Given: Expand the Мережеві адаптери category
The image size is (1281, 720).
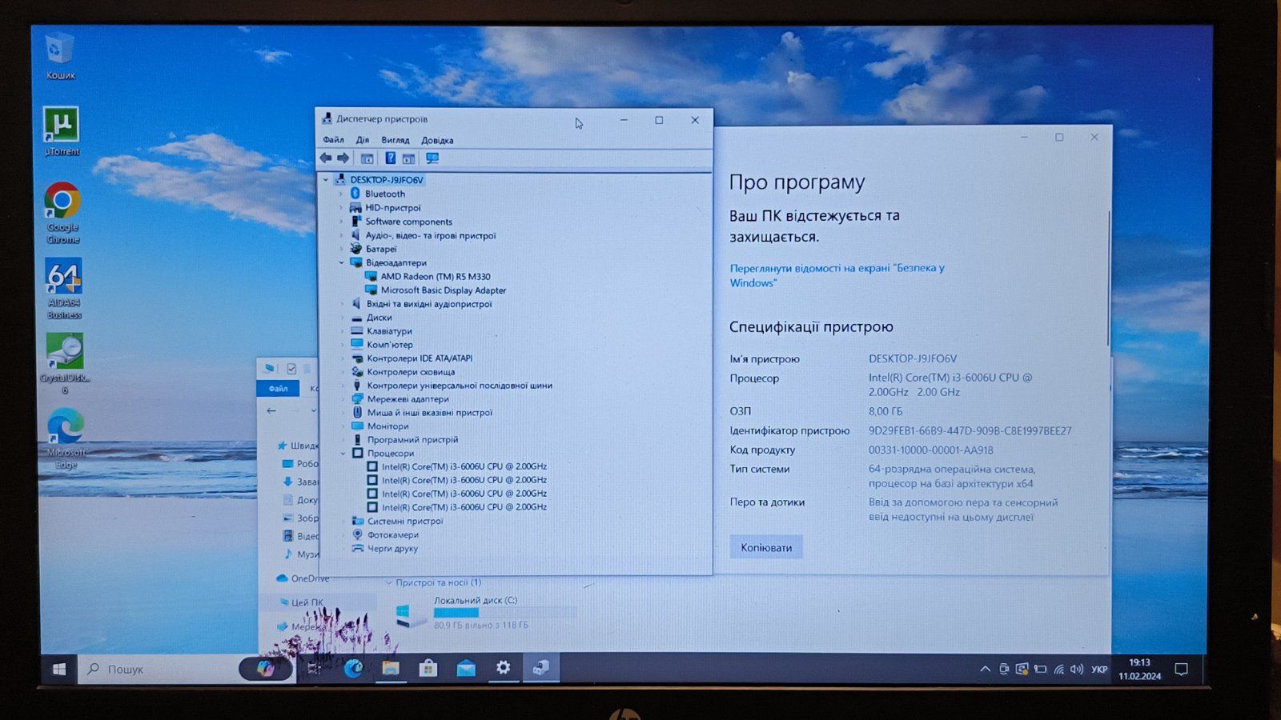Looking at the screenshot, I should (343, 398).
